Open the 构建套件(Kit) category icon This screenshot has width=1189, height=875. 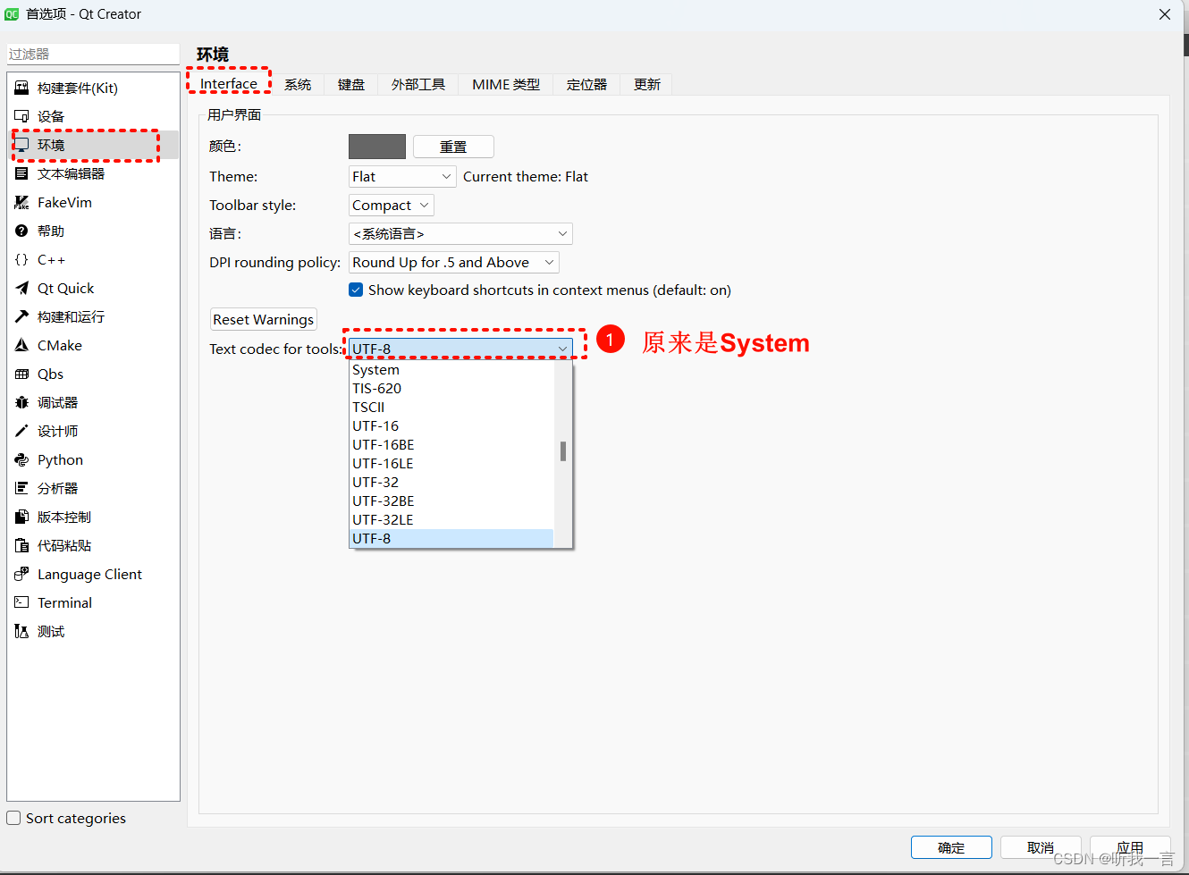[21, 88]
